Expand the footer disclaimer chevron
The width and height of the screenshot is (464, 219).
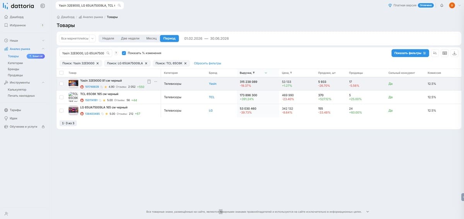click(x=368, y=212)
